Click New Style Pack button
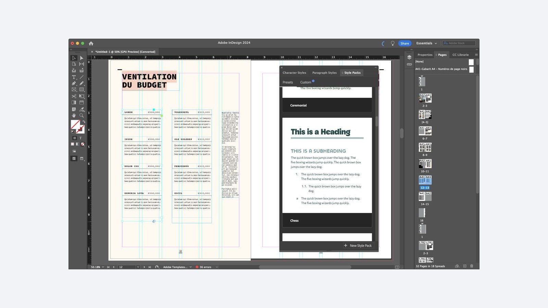Viewport: 548px width, 308px height. (358, 245)
